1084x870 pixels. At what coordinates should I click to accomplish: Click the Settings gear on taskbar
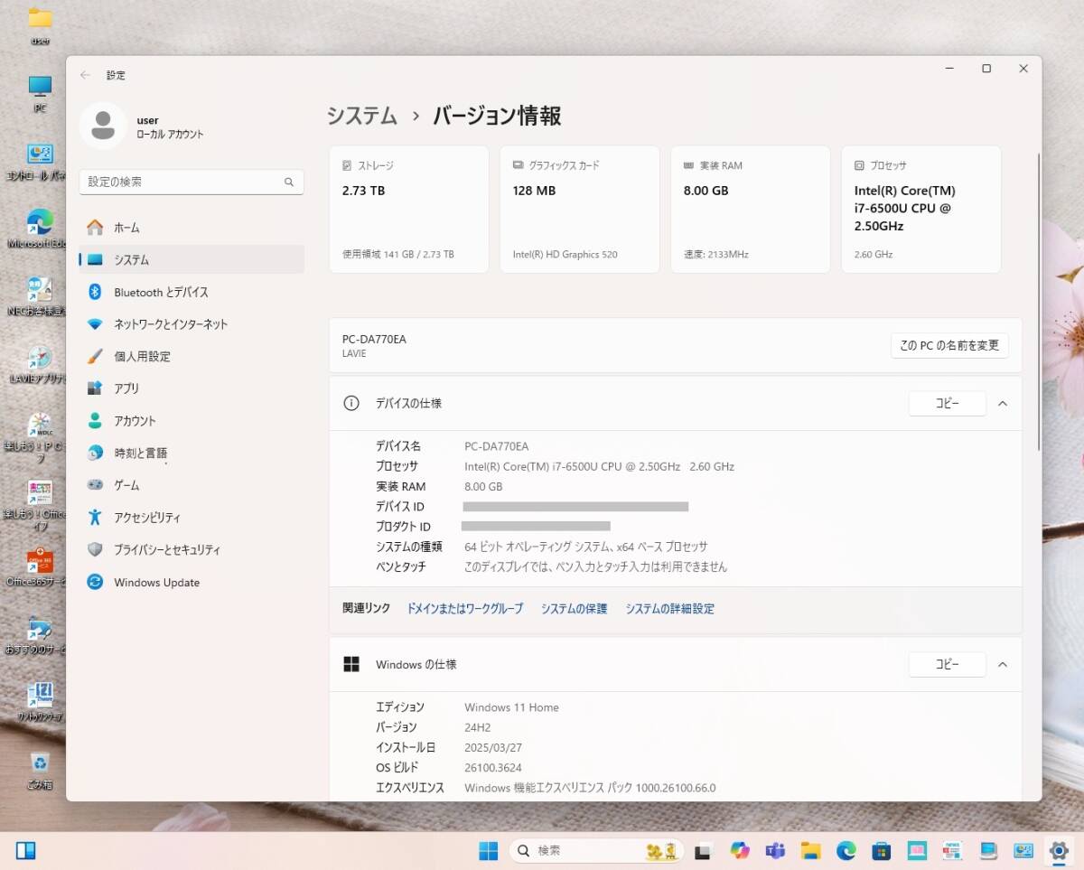click(x=1059, y=850)
